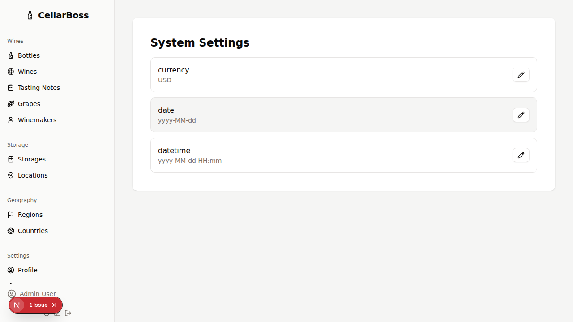Open the Wines page

click(27, 72)
